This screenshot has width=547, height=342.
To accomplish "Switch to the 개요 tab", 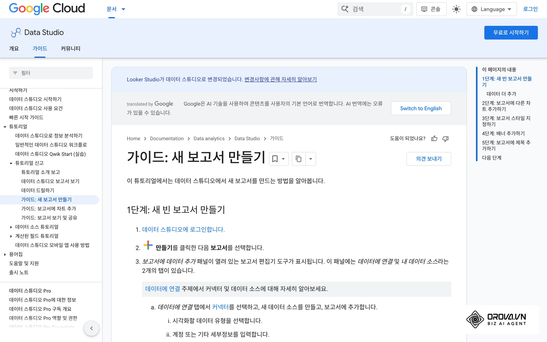I will tap(14, 49).
